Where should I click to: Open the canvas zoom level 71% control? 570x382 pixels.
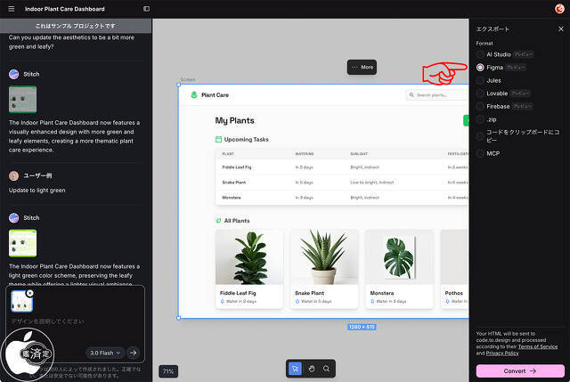[167, 370]
